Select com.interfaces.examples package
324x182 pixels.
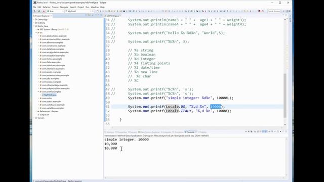point(53,69)
